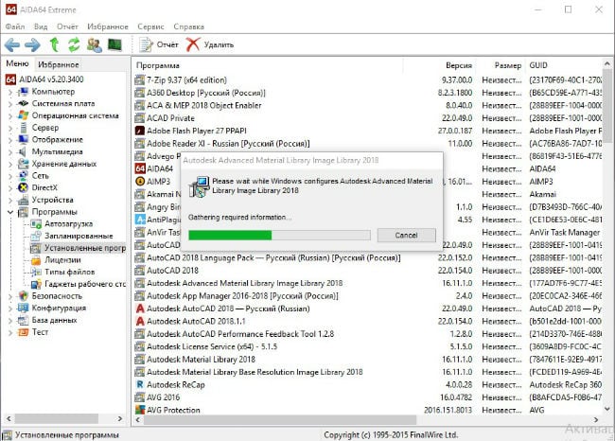Select the AVG 2016 row
The image size is (615, 441).
(x=368, y=397)
